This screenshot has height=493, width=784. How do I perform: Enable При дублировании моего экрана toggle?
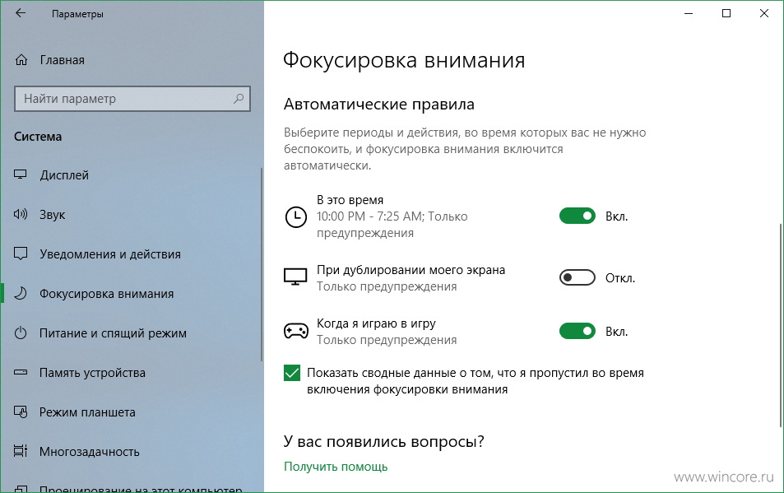577,277
